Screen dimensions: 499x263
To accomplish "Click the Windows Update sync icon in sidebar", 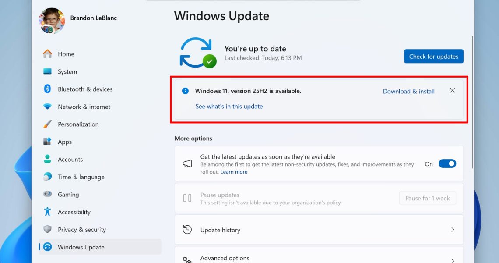I will coord(47,247).
